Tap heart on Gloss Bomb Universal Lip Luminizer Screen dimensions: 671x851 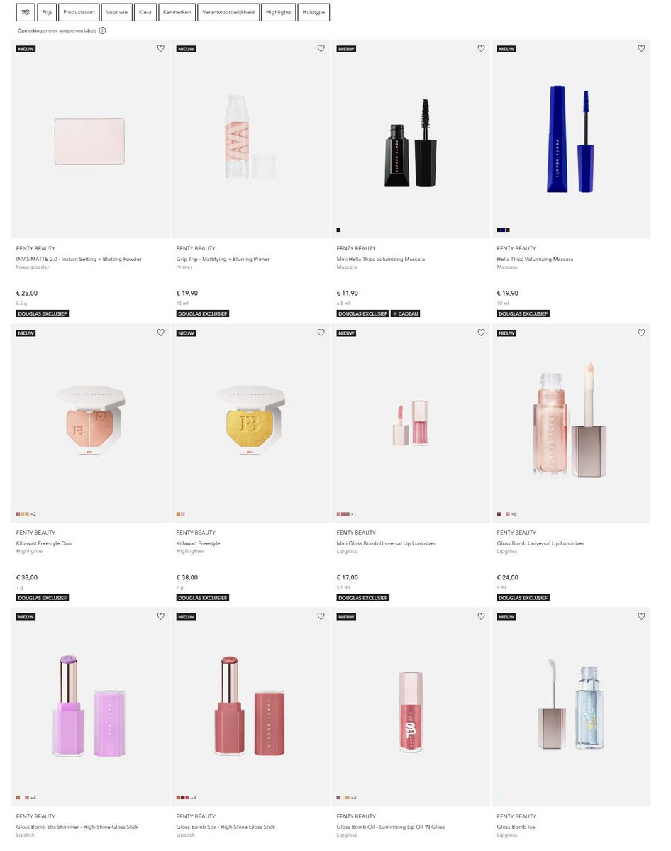(x=641, y=333)
